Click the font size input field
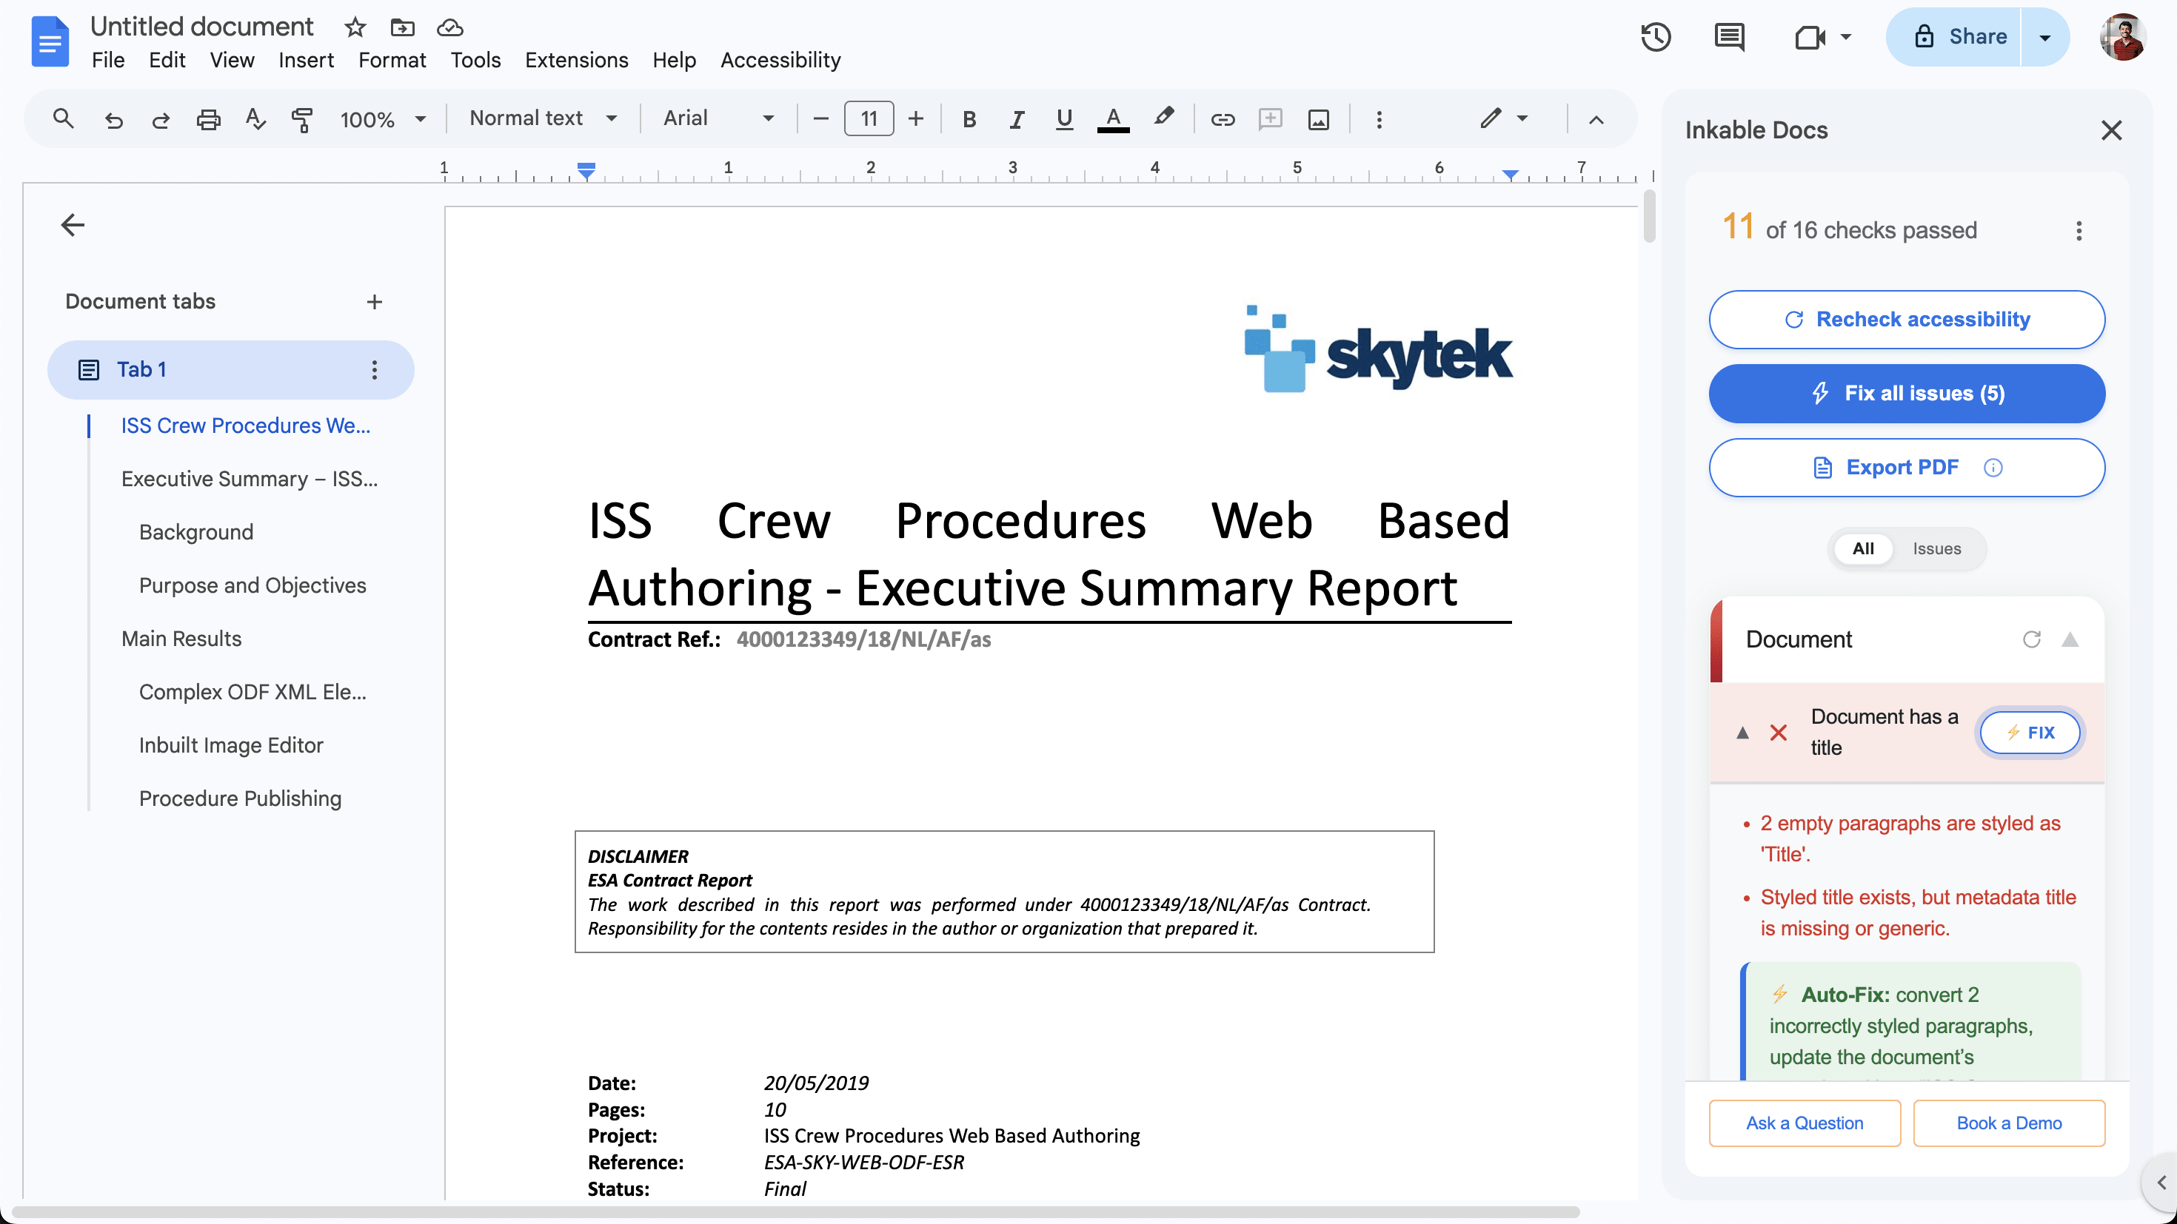 tap(868, 119)
